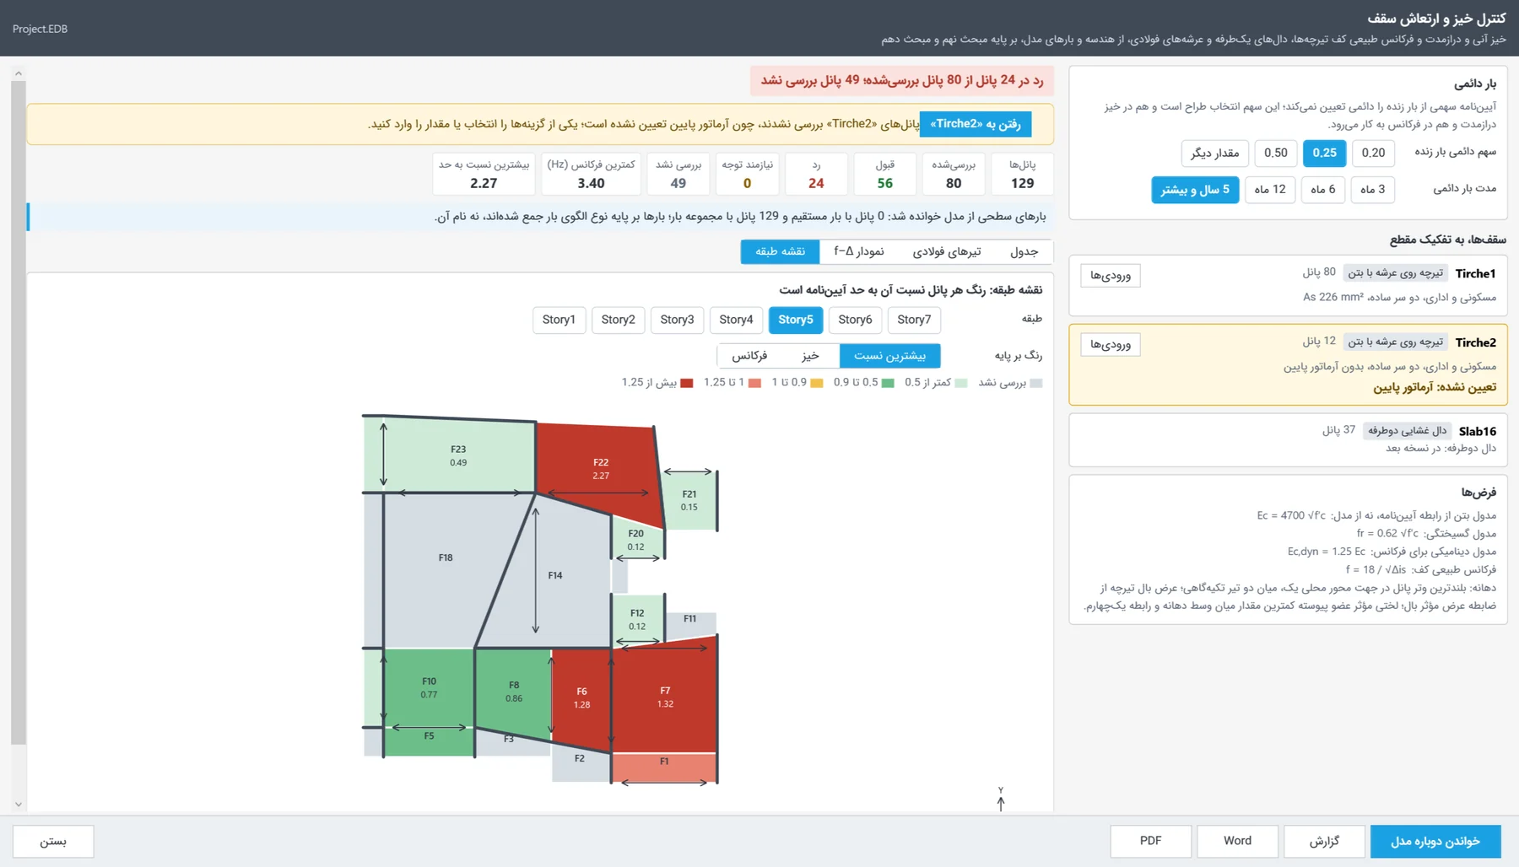Click the scrollbar down arrow
1519x867 pixels.
(19, 805)
